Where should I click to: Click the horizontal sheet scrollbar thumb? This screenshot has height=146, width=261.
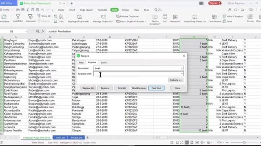163,137
